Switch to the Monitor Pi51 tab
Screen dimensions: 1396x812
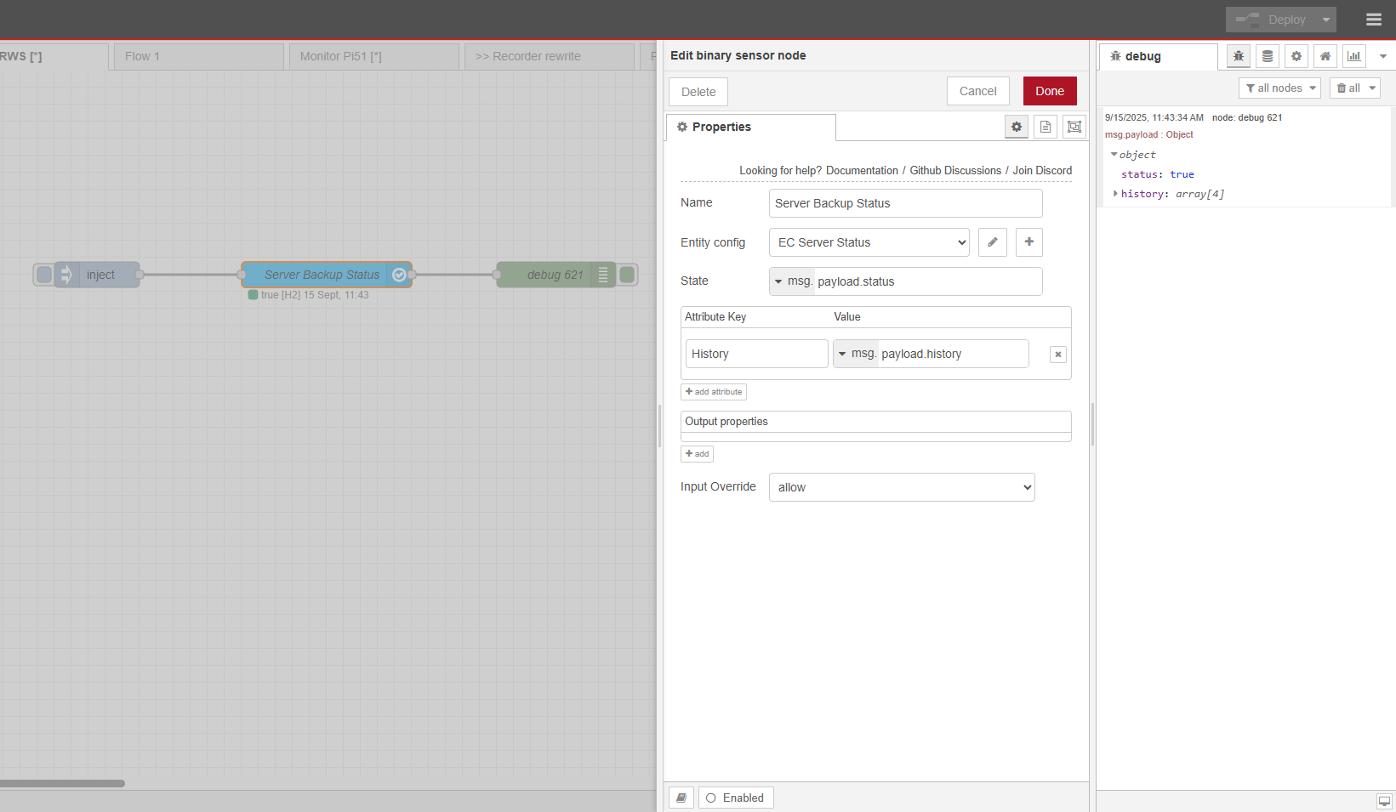point(374,56)
